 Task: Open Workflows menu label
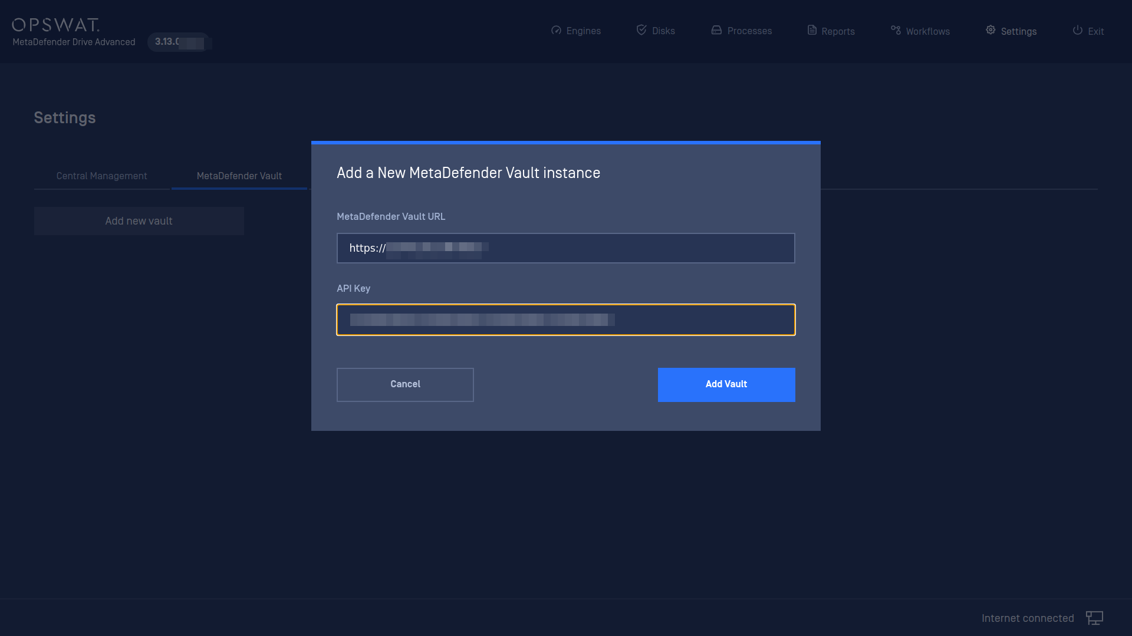pyautogui.click(x=927, y=31)
